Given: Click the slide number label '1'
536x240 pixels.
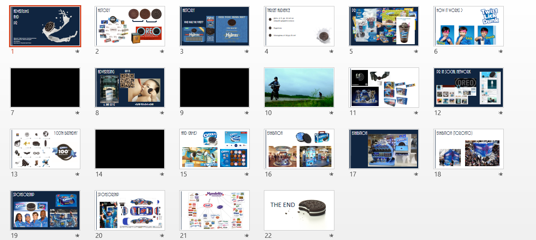Looking at the screenshot, I should 12,52.
